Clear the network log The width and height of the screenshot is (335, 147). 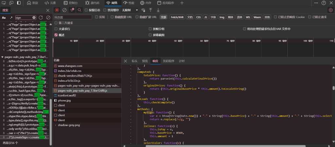64,10
